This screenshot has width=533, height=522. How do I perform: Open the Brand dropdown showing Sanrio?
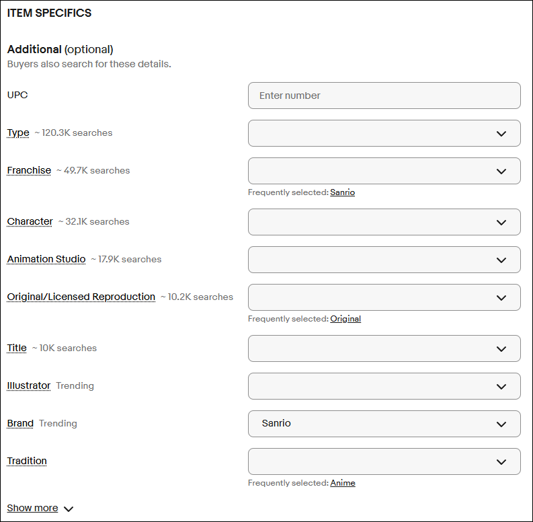point(384,424)
